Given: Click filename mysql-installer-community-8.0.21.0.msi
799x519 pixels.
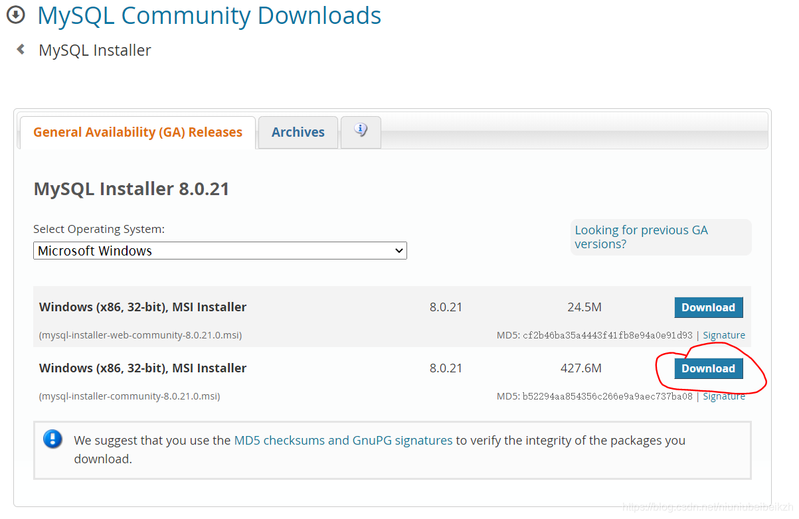Looking at the screenshot, I should [130, 396].
